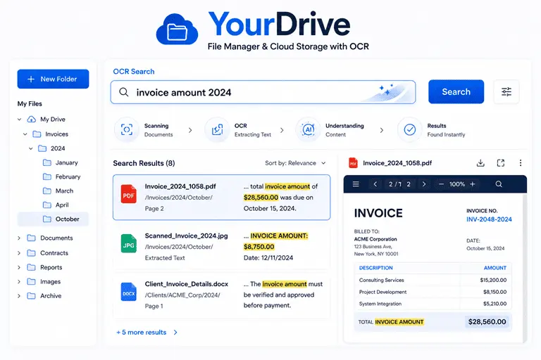The height and width of the screenshot is (360, 541).
Task: Click the Archive folder icon
Action: click(32, 295)
